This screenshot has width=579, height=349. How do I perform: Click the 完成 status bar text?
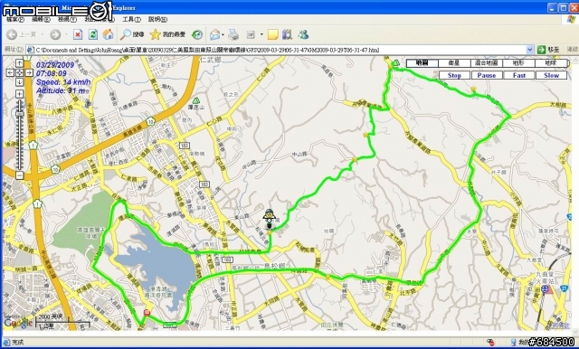[17, 343]
